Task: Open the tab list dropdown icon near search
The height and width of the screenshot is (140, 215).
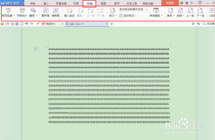Action: point(199,24)
